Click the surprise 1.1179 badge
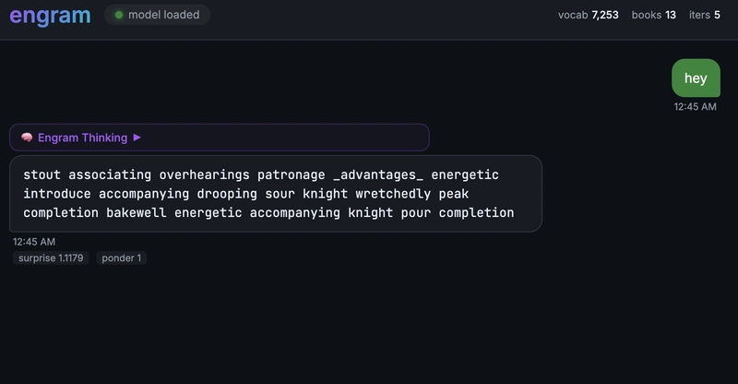The image size is (738, 384). coord(51,258)
